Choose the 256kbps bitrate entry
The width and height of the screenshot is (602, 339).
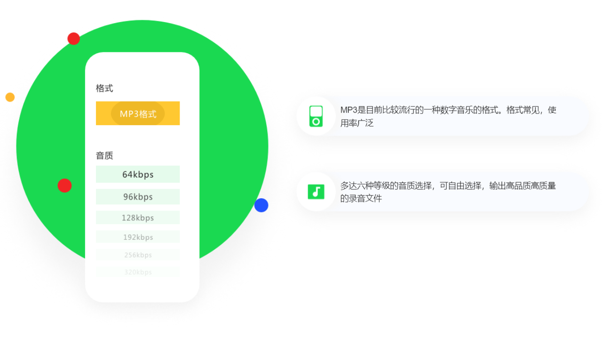click(138, 255)
